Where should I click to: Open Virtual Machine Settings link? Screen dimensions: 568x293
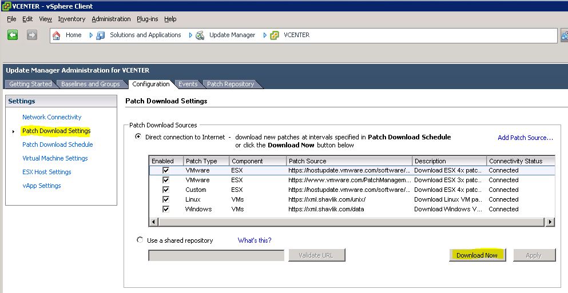coord(55,158)
